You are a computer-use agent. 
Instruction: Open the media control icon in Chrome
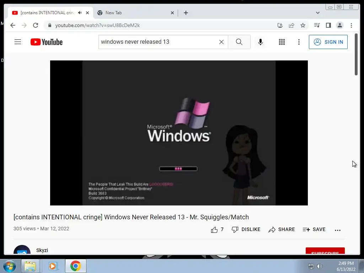(317, 25)
